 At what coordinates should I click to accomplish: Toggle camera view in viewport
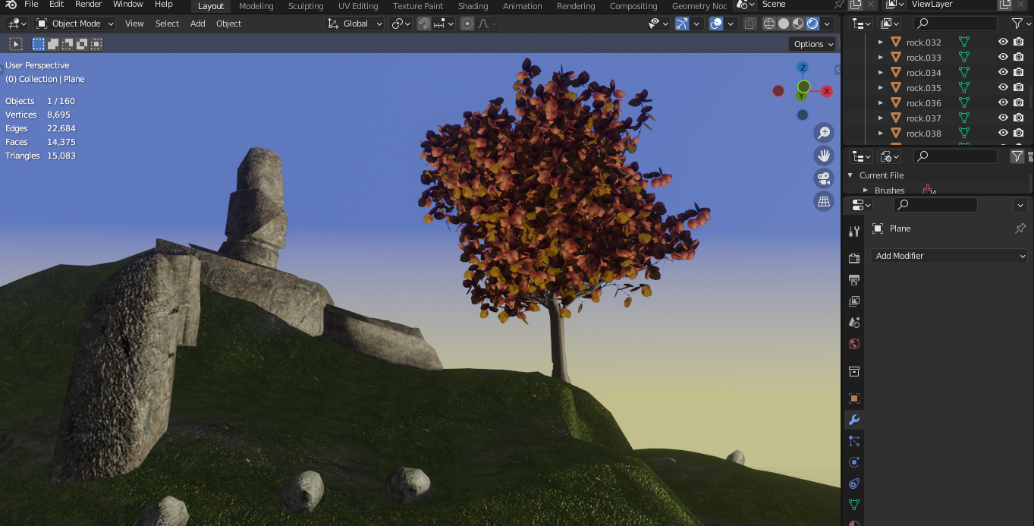[x=823, y=178]
